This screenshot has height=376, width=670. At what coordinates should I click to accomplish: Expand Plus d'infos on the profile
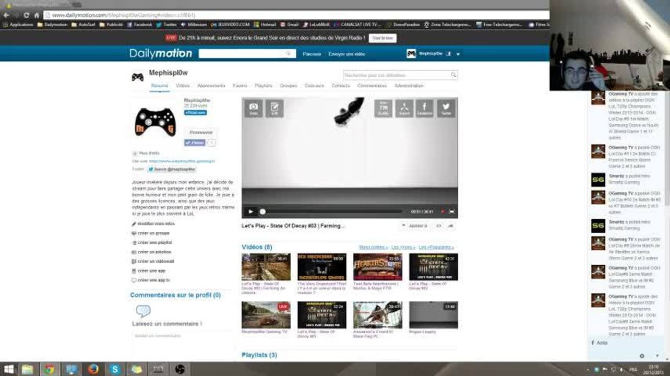[x=146, y=153]
